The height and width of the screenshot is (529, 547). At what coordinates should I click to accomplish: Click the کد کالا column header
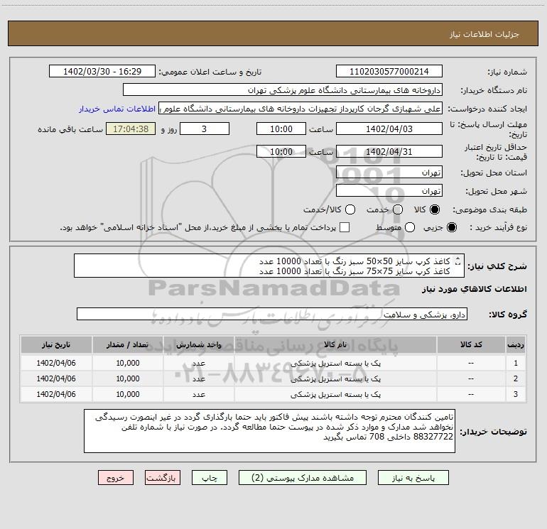point(471,345)
